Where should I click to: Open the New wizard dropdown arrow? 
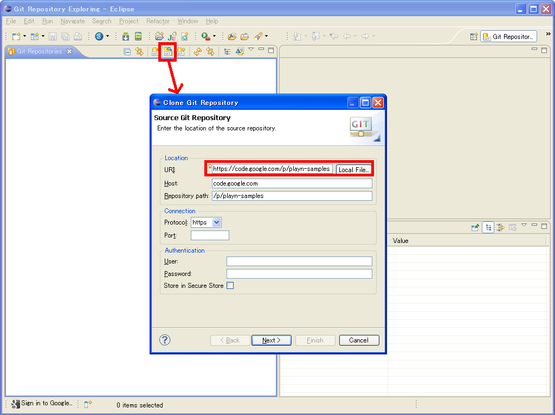click(x=24, y=36)
